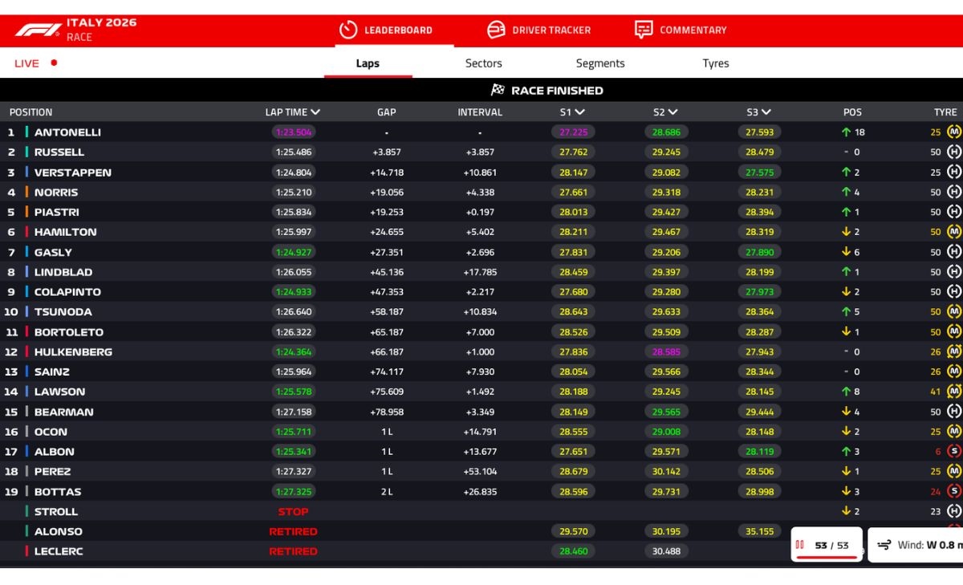This screenshot has height=585, width=963.
Task: Click the Wind reading widget
Action: 916,545
